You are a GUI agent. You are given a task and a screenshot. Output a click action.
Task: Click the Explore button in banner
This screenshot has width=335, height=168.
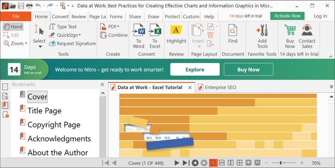(195, 70)
